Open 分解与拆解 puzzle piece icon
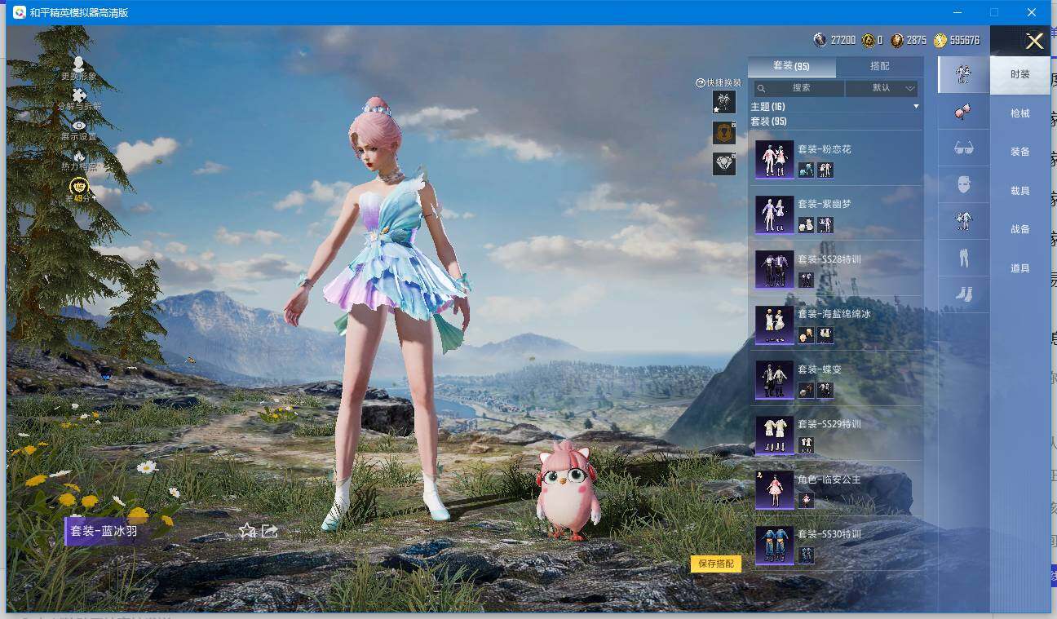Screen dimensions: 1057x619 click(79, 95)
